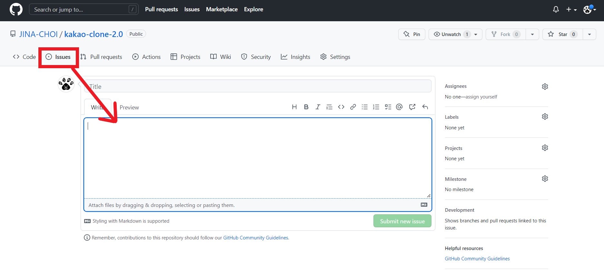
Task: Select the Write tab
Action: pos(98,107)
